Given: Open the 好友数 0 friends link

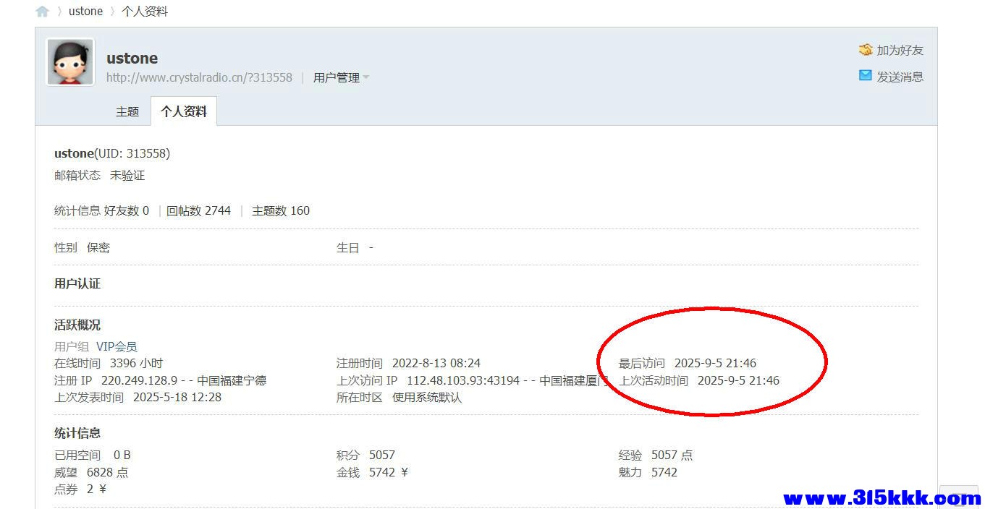Looking at the screenshot, I should coord(127,210).
